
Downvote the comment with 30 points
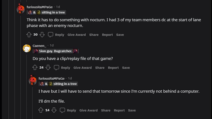(x=42, y=35)
